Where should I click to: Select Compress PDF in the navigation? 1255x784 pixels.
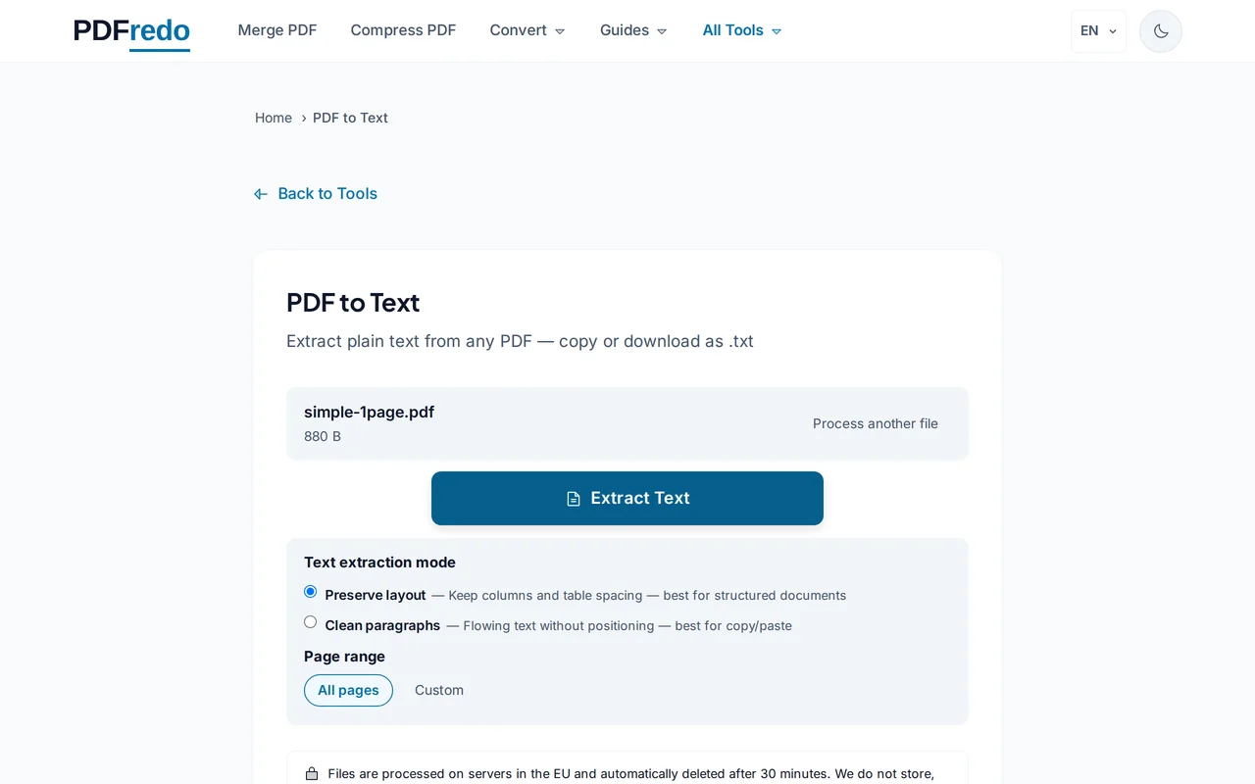(403, 30)
